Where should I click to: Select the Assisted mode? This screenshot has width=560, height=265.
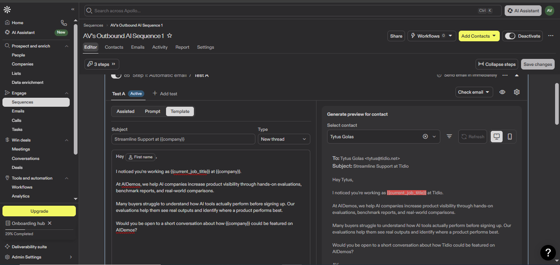point(125,111)
